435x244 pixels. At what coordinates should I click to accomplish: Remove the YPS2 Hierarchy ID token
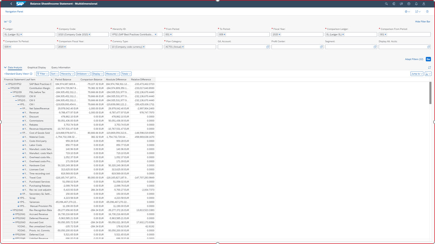[x=156, y=34]
